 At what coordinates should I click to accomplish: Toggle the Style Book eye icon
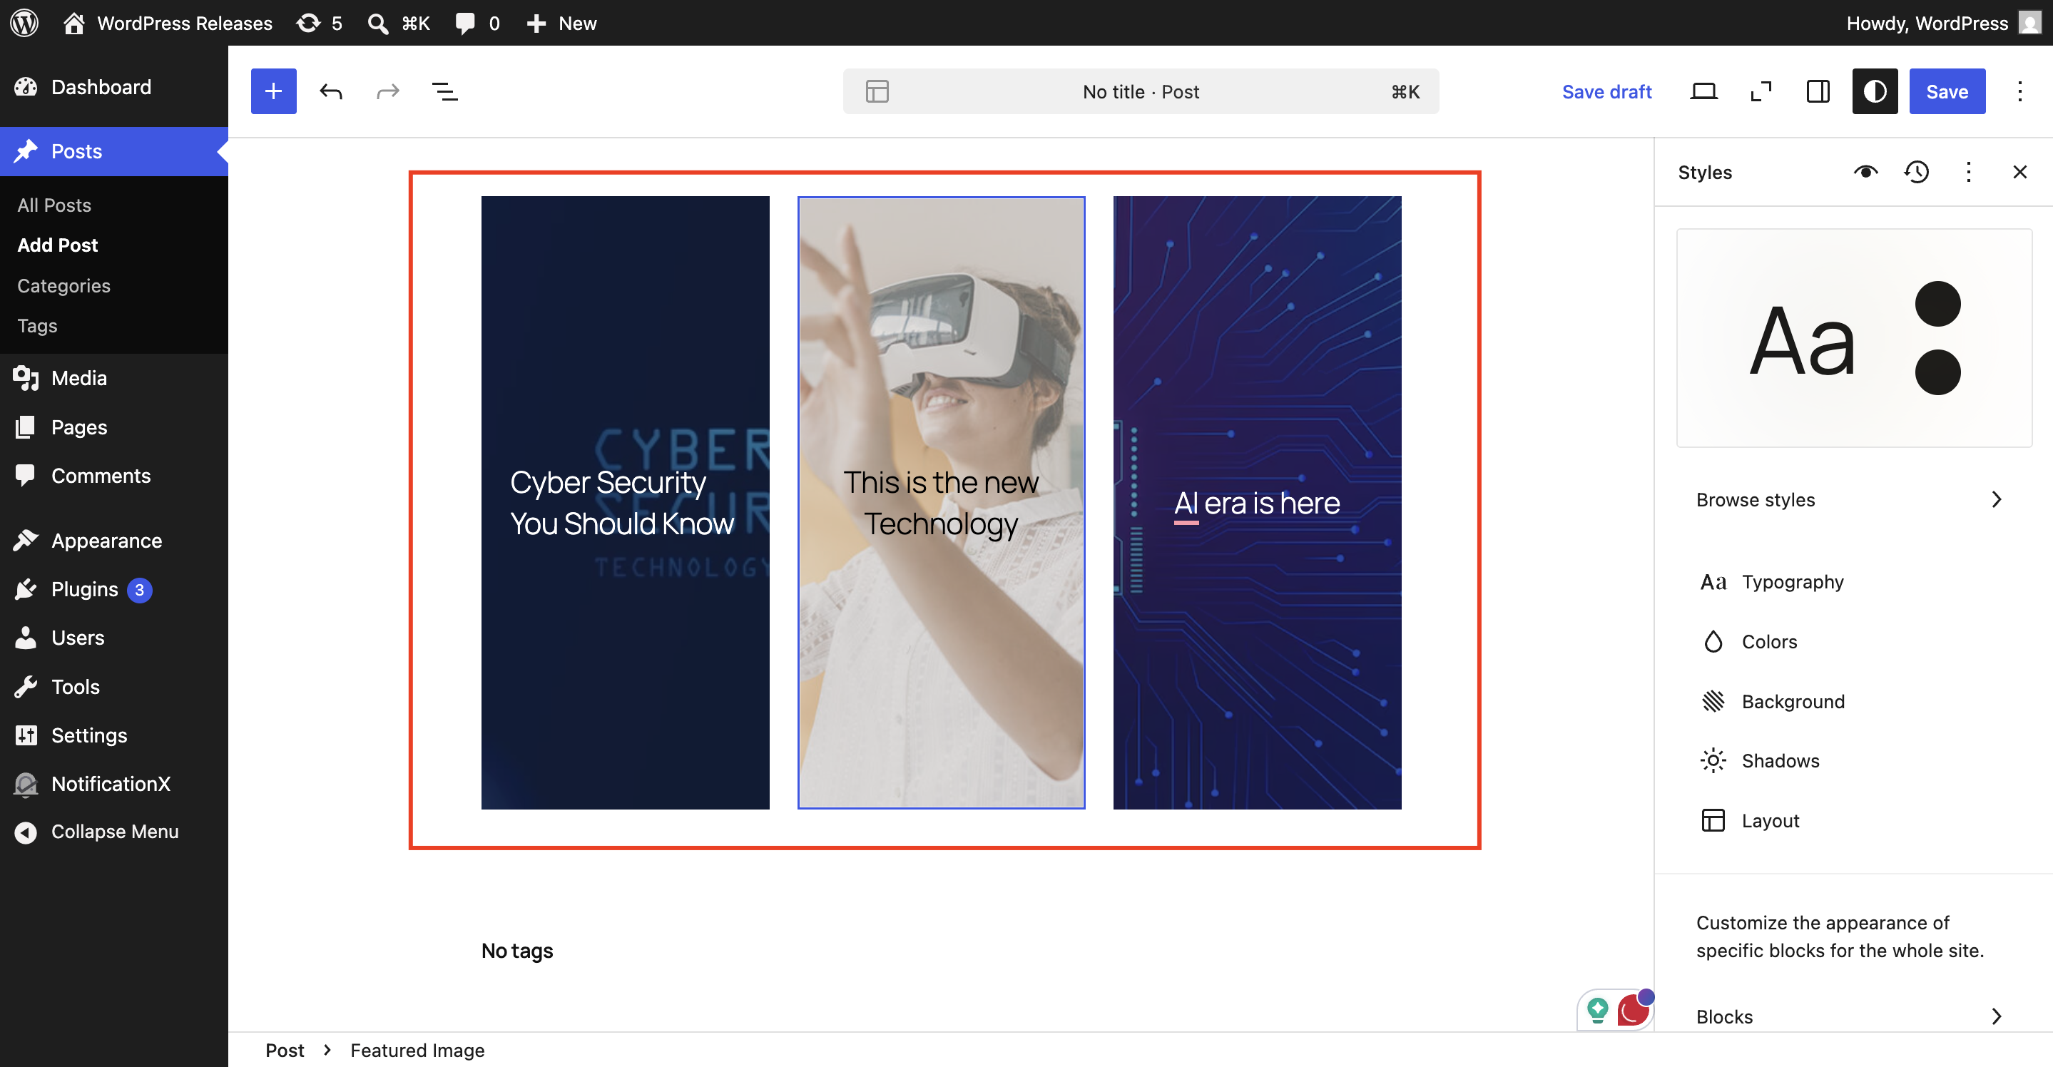click(1865, 172)
